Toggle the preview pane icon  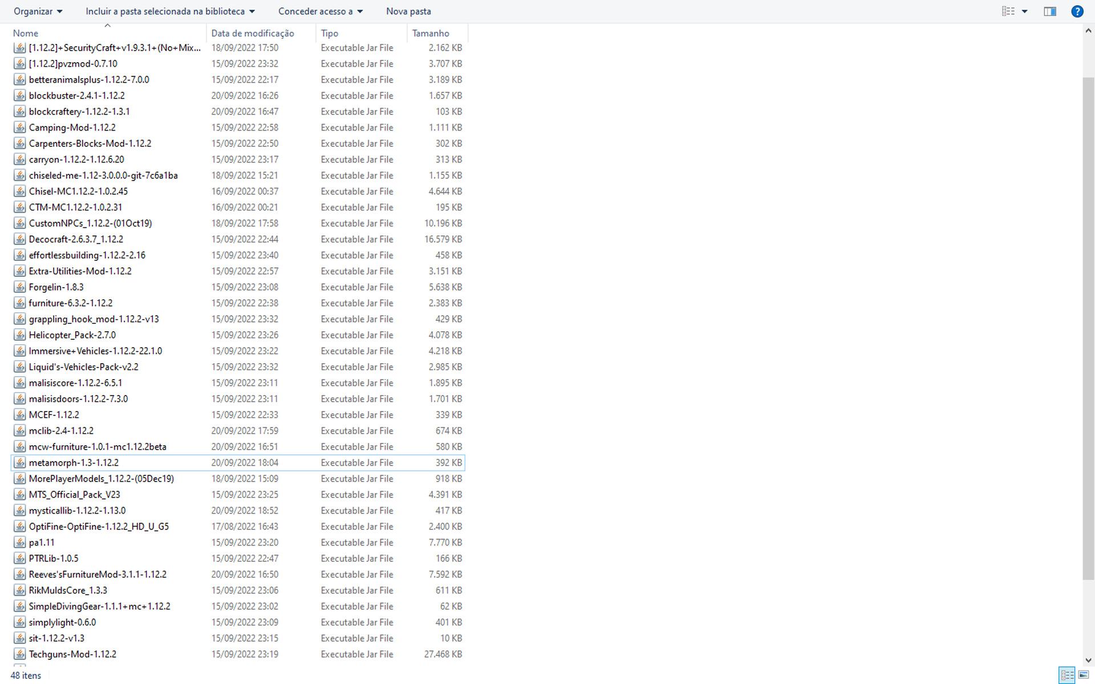[1049, 11]
